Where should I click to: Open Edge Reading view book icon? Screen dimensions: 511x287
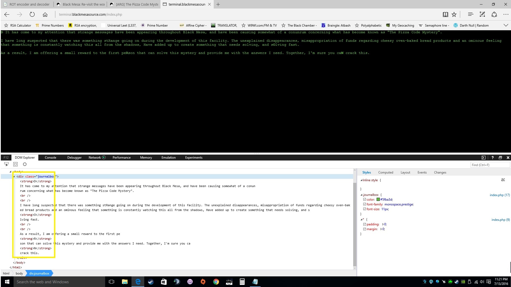(x=445, y=15)
